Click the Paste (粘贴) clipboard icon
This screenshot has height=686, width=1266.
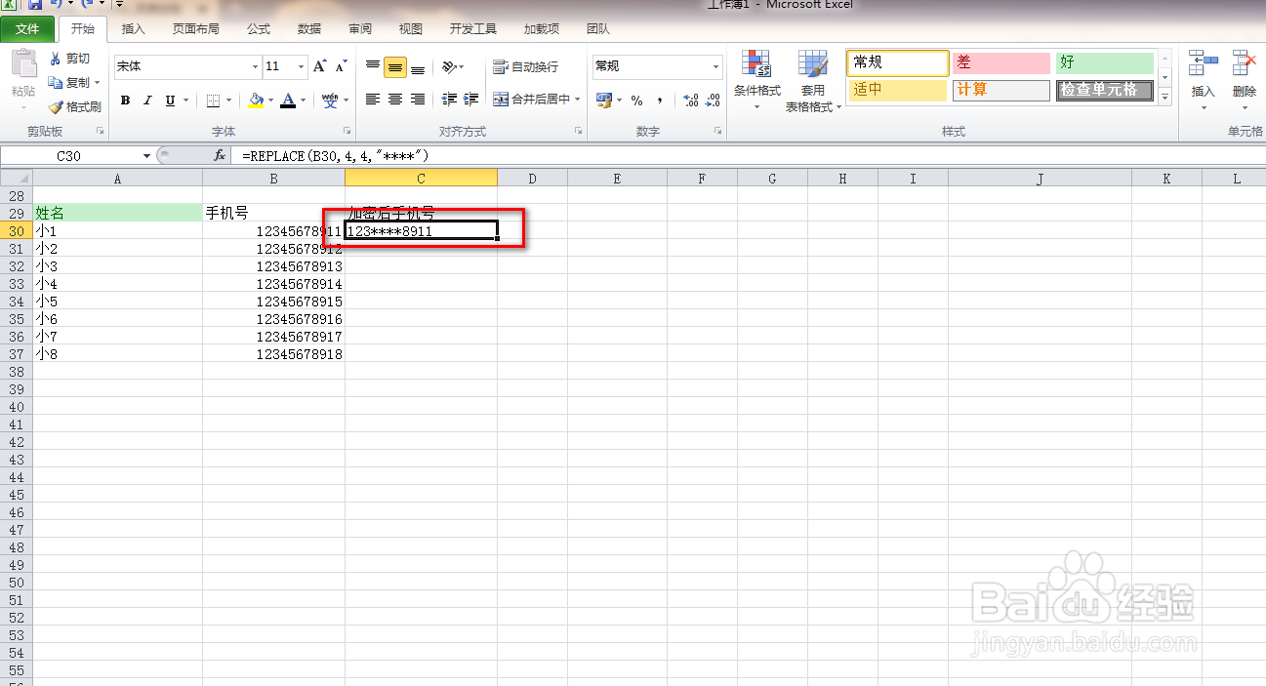23,64
